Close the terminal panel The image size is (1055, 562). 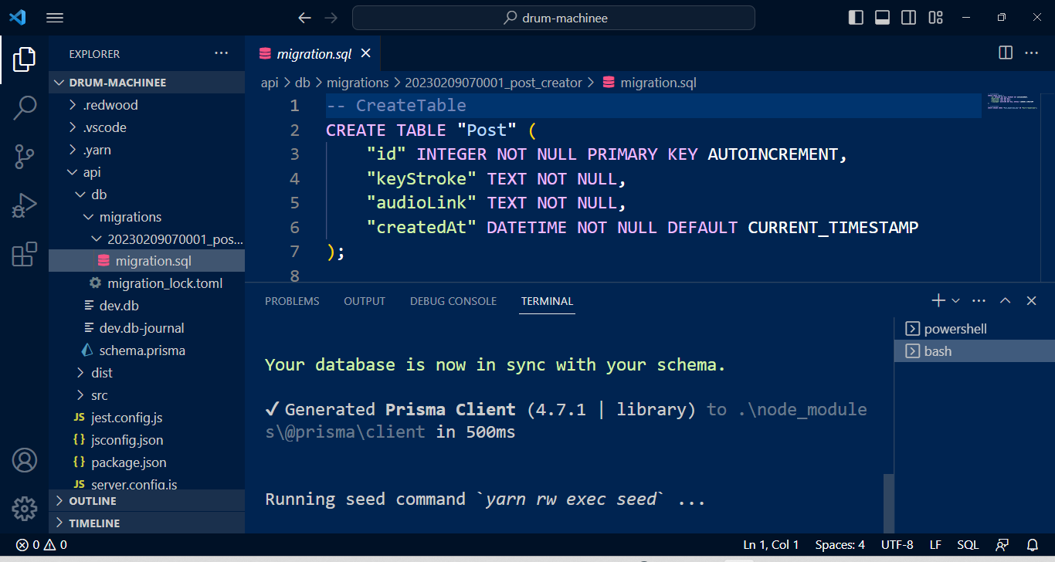(x=1031, y=300)
